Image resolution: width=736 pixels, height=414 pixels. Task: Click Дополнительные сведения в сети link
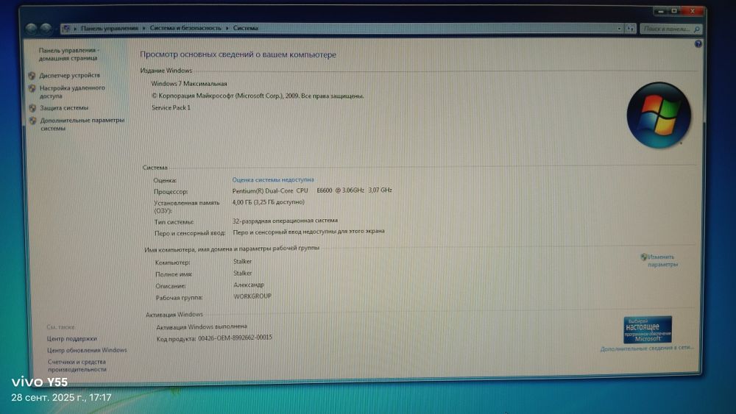[647, 349]
